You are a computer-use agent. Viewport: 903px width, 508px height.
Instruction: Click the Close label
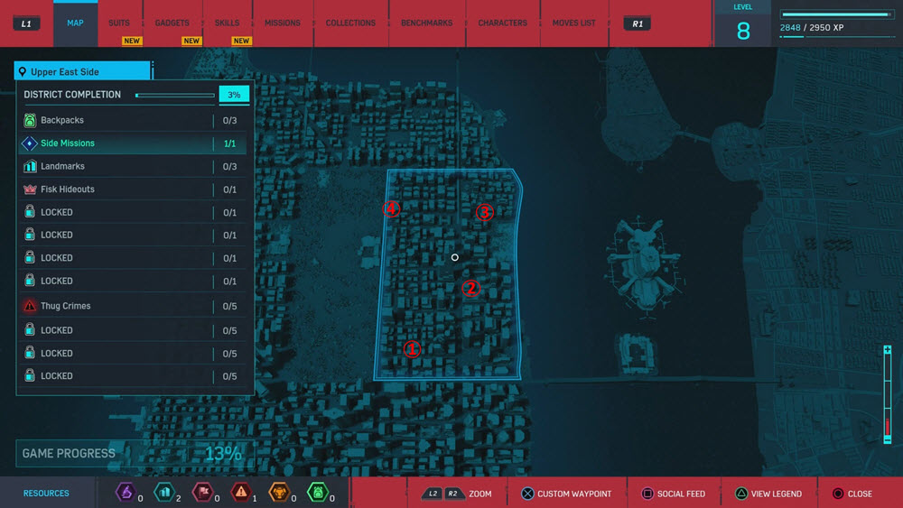(x=860, y=494)
